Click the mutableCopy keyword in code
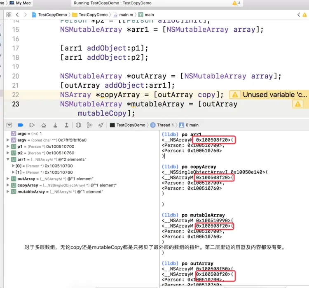The height and width of the screenshot is (288, 309). pyautogui.click(x=102, y=114)
